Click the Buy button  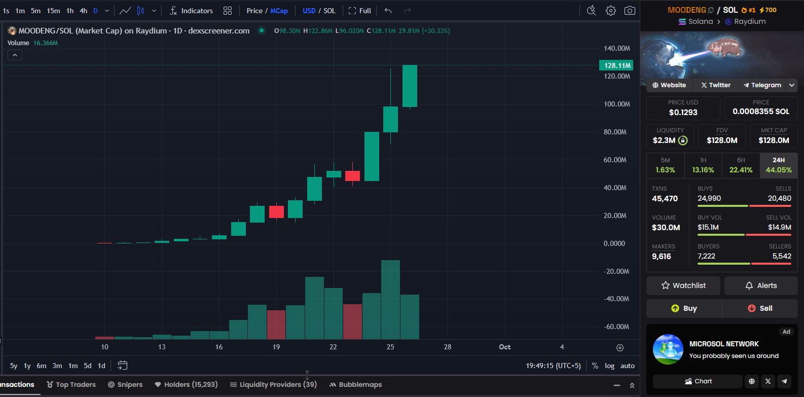(684, 308)
